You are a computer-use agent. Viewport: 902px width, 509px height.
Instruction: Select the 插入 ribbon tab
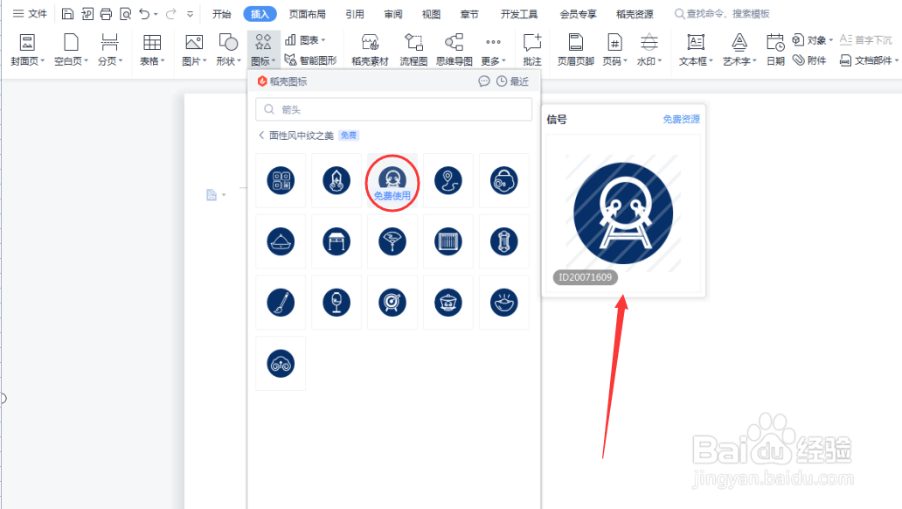(260, 14)
